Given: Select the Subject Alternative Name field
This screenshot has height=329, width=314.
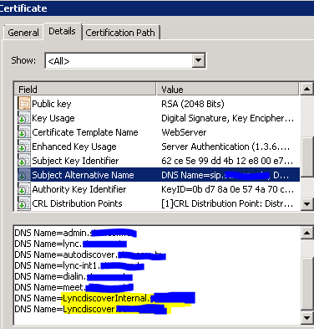Looking at the screenshot, I should click(83, 175).
